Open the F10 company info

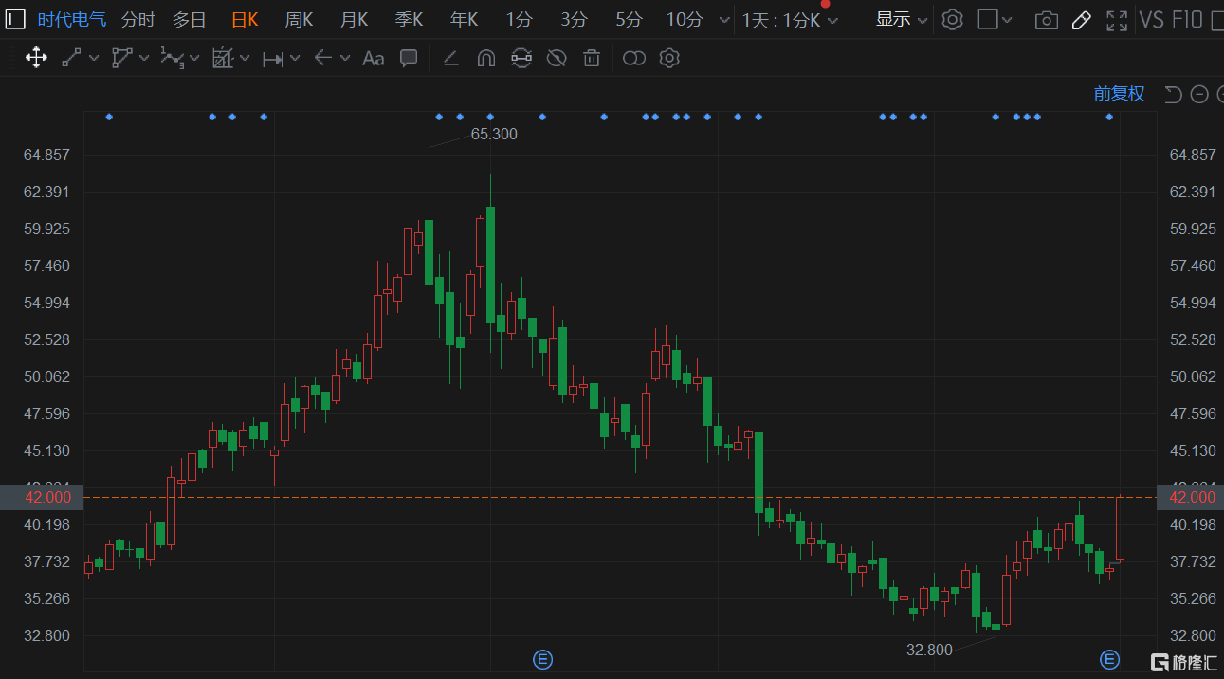pos(1187,20)
